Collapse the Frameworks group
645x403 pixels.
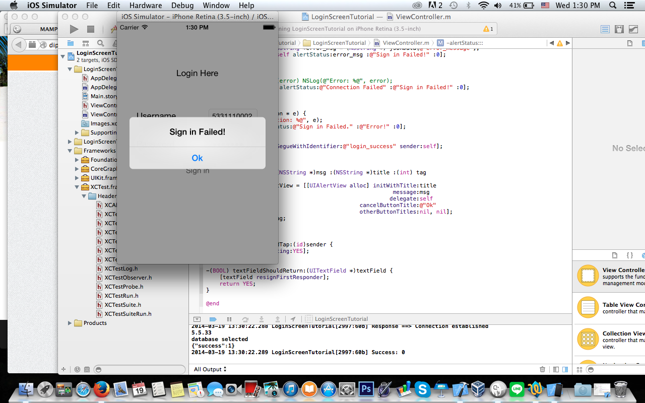pyautogui.click(x=69, y=151)
